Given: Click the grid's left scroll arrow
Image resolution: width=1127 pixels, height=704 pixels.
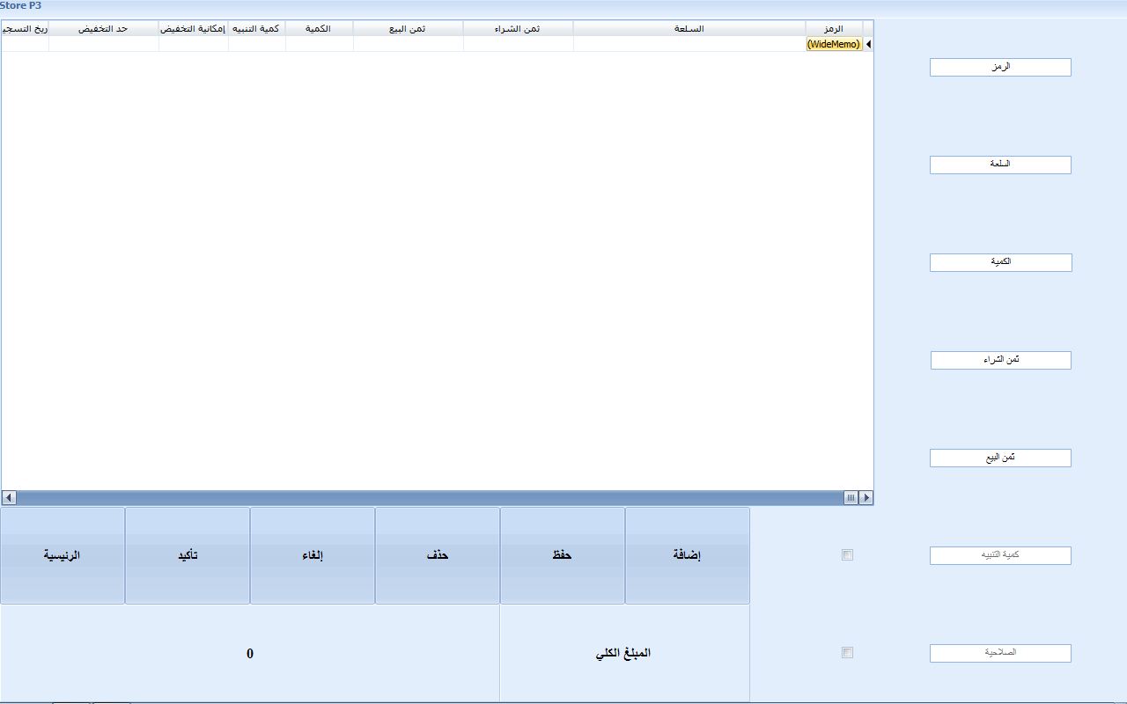Looking at the screenshot, I should coord(10,498).
